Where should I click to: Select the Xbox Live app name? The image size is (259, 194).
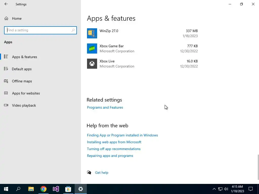pyautogui.click(x=107, y=61)
